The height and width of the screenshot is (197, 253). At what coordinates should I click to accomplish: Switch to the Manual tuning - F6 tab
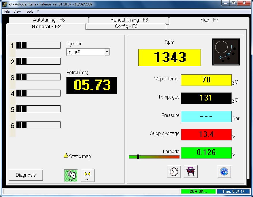[x=129, y=20]
